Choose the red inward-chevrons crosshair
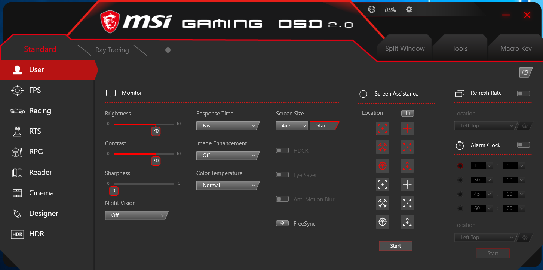 pyautogui.click(x=383, y=147)
